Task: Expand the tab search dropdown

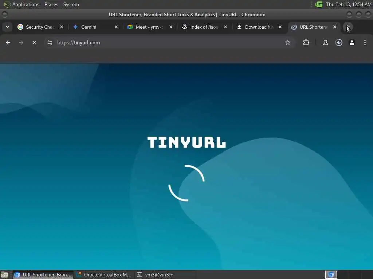Action: 7,27
